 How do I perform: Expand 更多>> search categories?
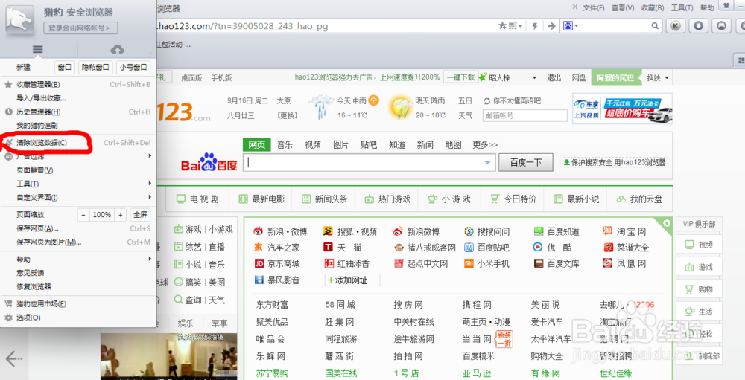[x=485, y=145]
